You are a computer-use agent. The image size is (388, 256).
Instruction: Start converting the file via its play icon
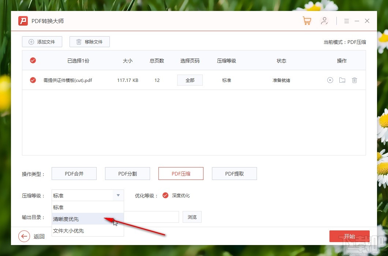click(x=330, y=80)
